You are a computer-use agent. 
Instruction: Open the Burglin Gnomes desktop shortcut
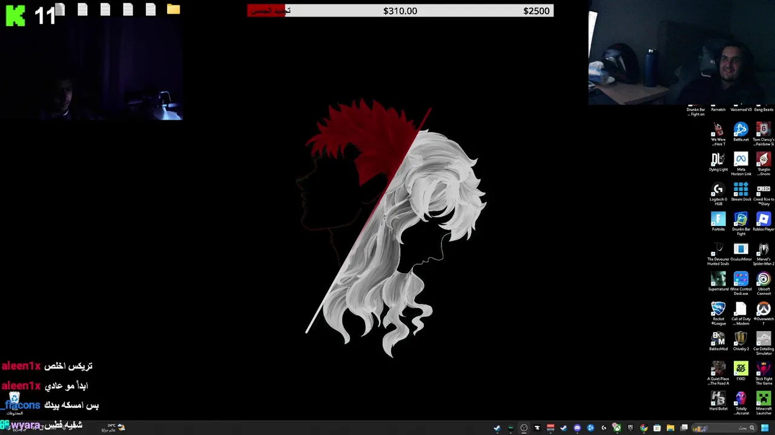coord(763,164)
